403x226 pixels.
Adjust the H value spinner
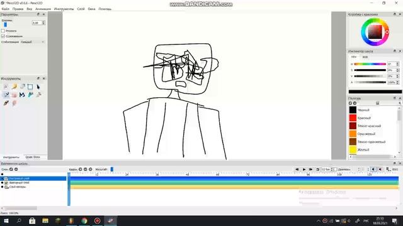tap(397, 64)
